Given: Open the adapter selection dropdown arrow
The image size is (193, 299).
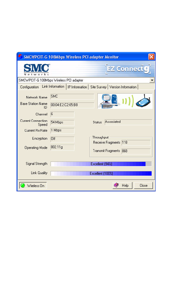Looking at the screenshot, I should pos(152,80).
